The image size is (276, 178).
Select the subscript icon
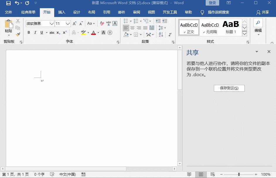pyautogui.click(x=58, y=32)
